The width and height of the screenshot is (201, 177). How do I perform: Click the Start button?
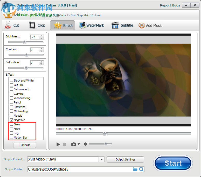pyautogui.click(x=173, y=163)
